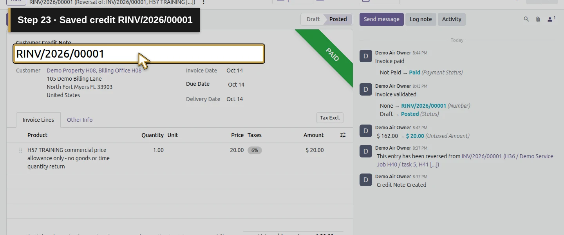Click the Delivery Date value Oct 14

coord(235,99)
